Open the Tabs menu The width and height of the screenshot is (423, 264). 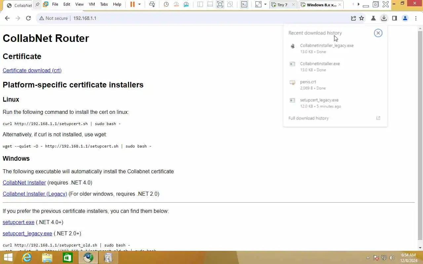coord(104,4)
